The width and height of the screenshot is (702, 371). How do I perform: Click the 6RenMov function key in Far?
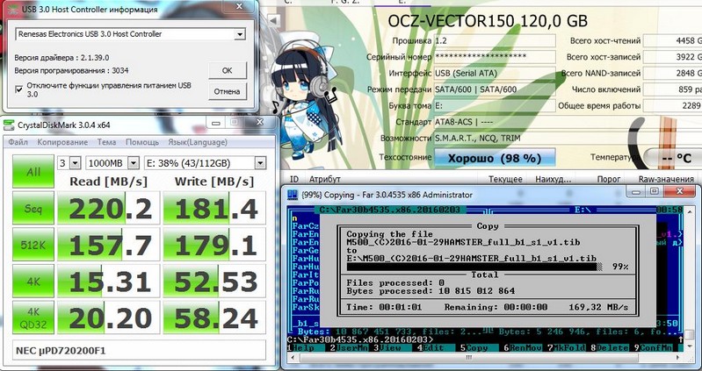(x=521, y=347)
